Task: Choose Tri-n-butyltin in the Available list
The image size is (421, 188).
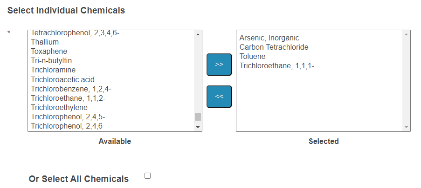Action: tap(51, 61)
